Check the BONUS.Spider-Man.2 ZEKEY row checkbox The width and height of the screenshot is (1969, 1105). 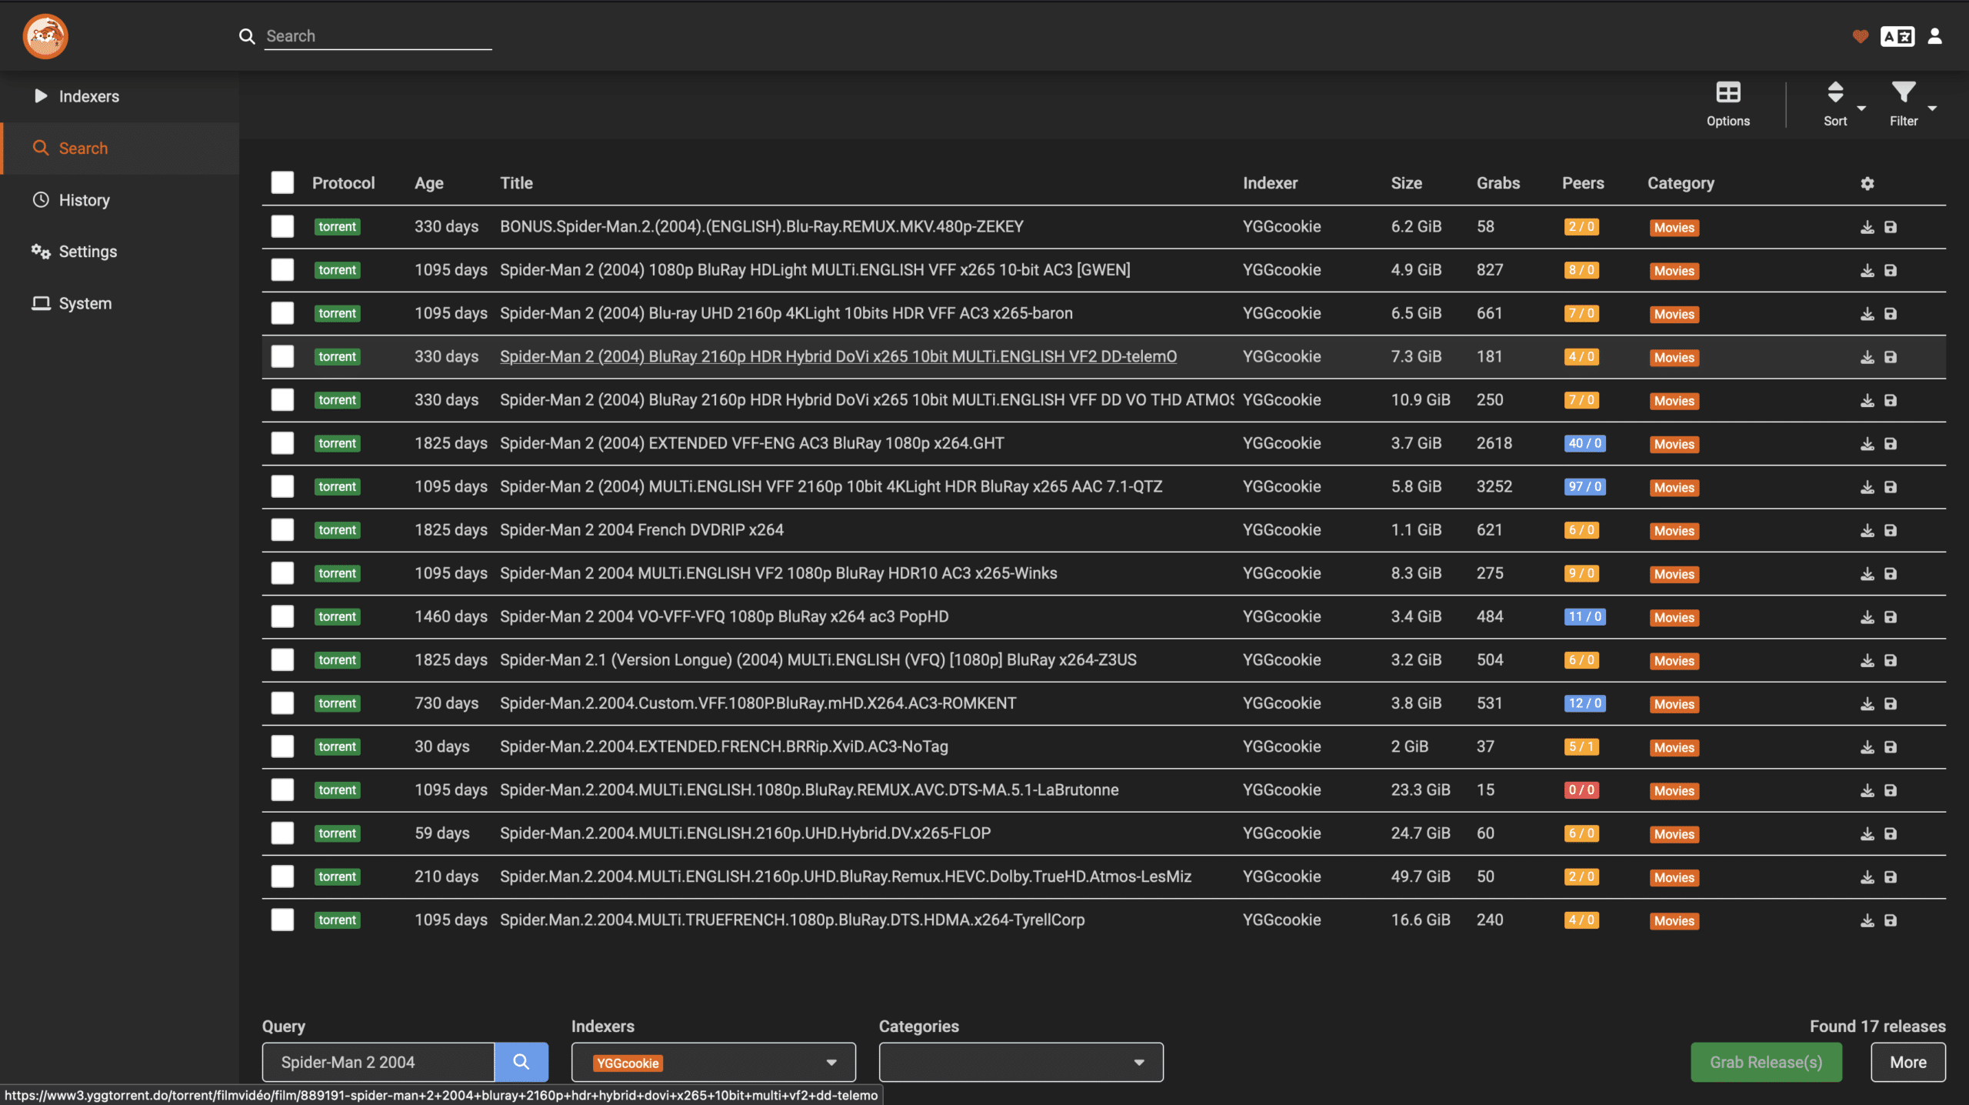[x=282, y=226]
